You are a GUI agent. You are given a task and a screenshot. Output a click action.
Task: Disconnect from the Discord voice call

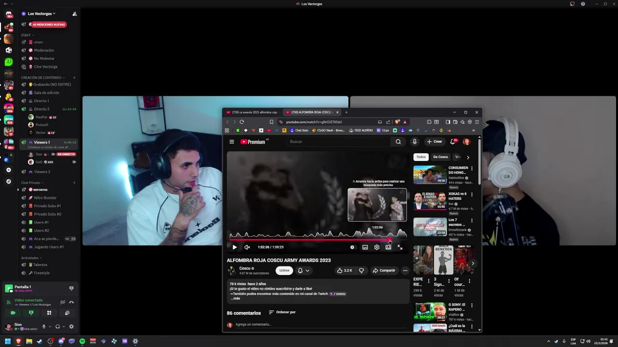pos(71,302)
